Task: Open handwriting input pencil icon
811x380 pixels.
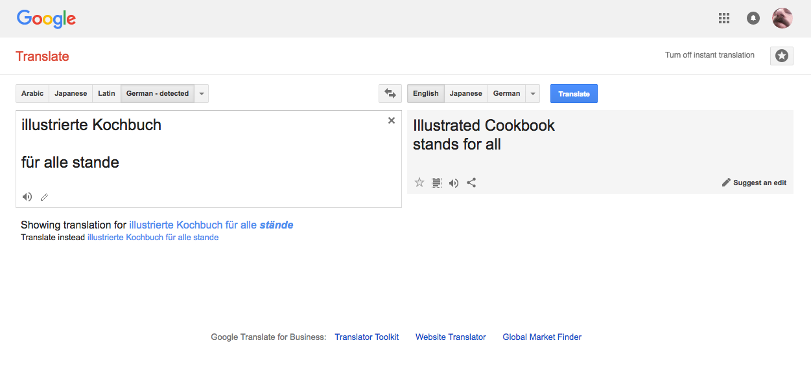Action: coord(44,197)
